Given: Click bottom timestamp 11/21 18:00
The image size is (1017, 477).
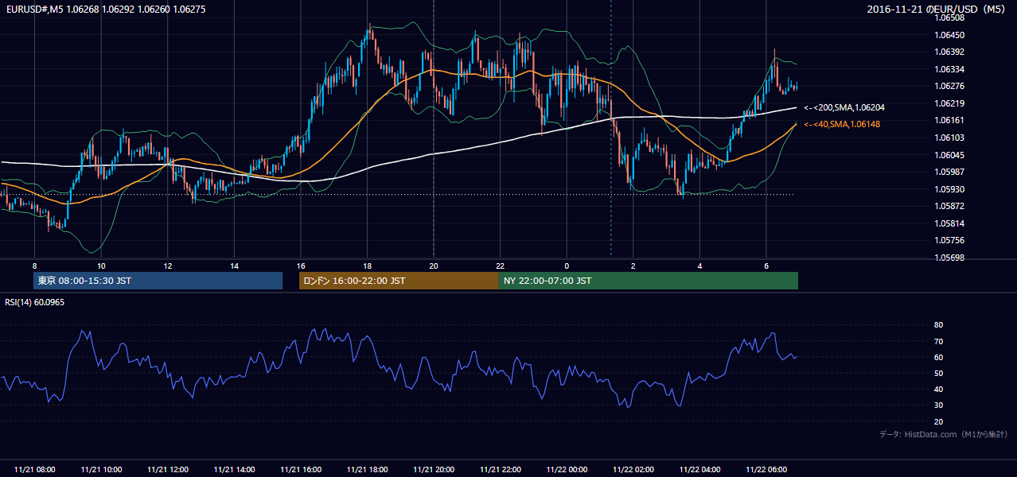Looking at the screenshot, I should pos(367,470).
